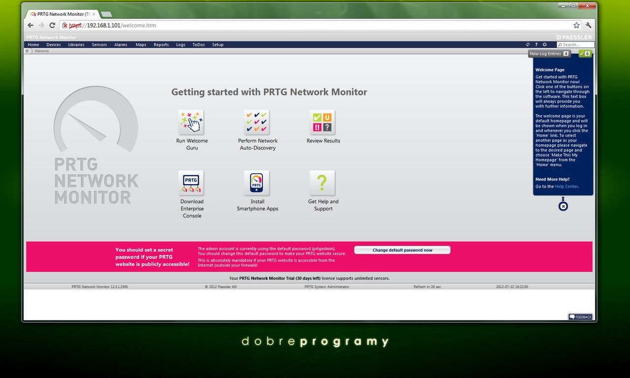
Task: Open Install Smartphone Apps icon
Action: [x=257, y=183]
